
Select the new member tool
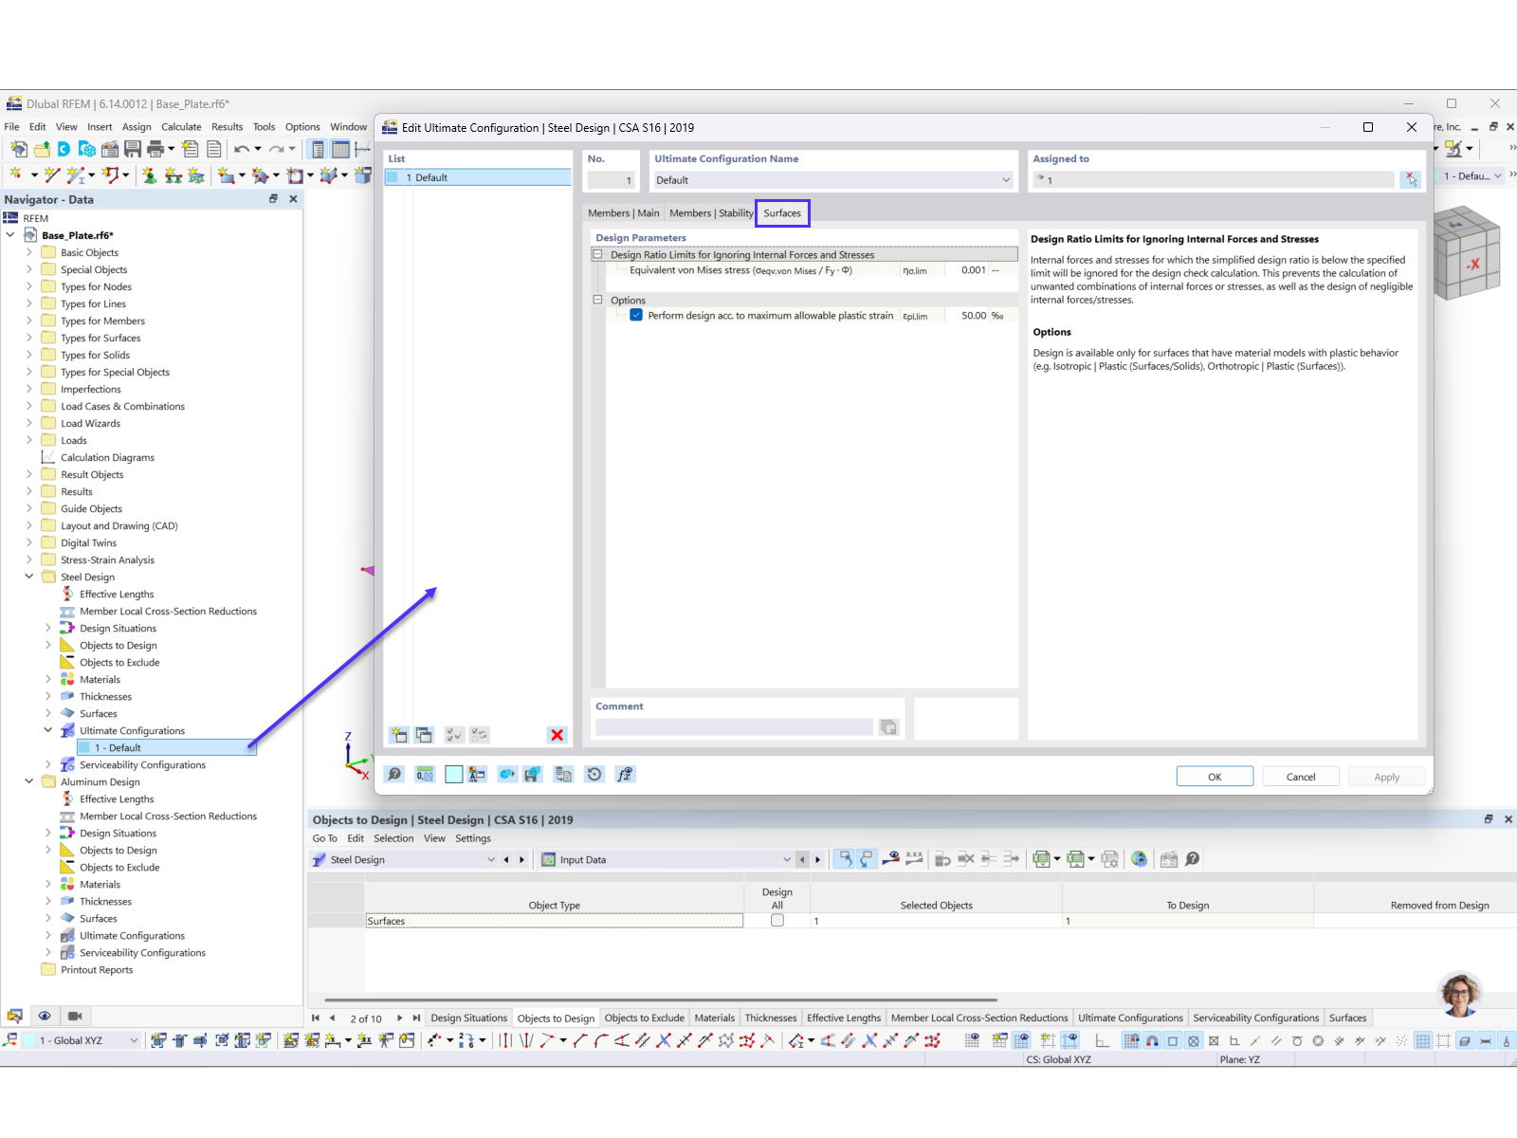pyautogui.click(x=76, y=175)
